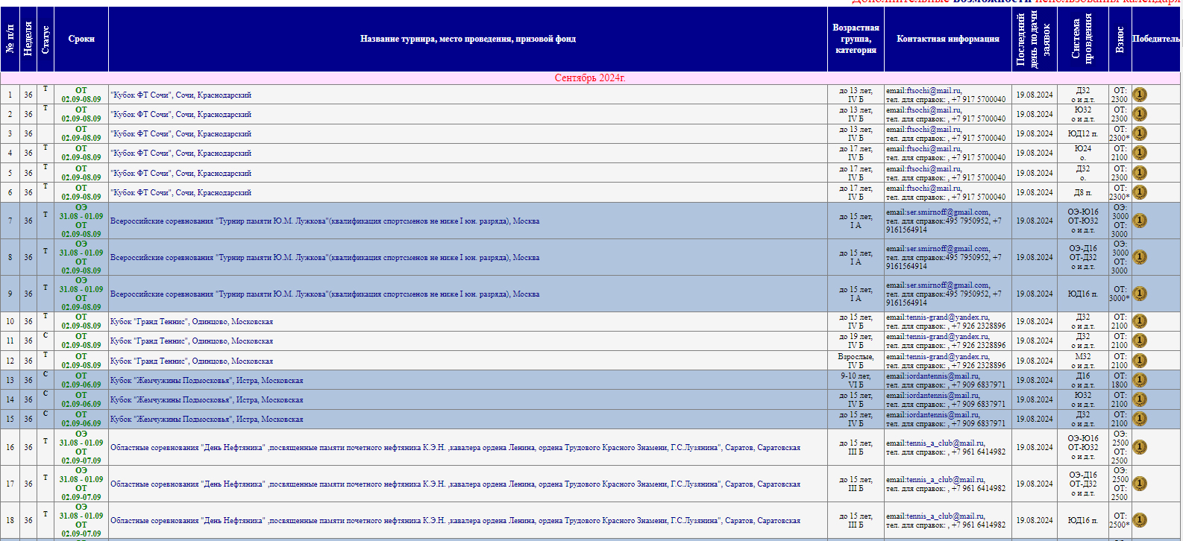Viewport: 1183px width, 541px height.
Task: Open the winner medal icon in row 4
Action: pos(1140,153)
